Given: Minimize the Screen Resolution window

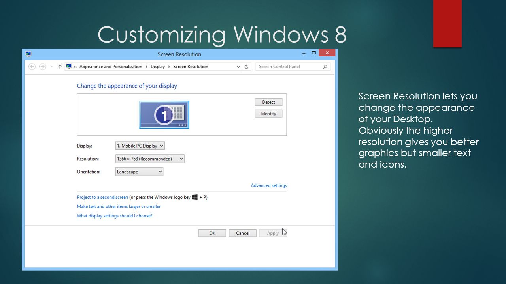Looking at the screenshot, I should point(303,53).
